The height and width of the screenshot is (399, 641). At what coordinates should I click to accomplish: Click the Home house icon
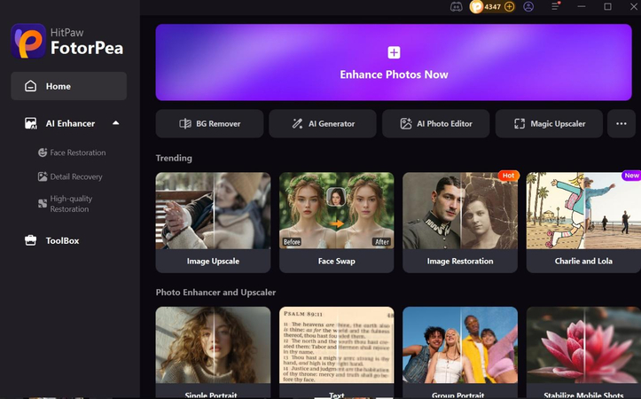(31, 86)
